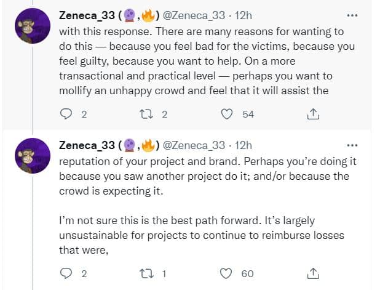
Task: Retweet the tweet with 1 retweet
Action: click(146, 273)
